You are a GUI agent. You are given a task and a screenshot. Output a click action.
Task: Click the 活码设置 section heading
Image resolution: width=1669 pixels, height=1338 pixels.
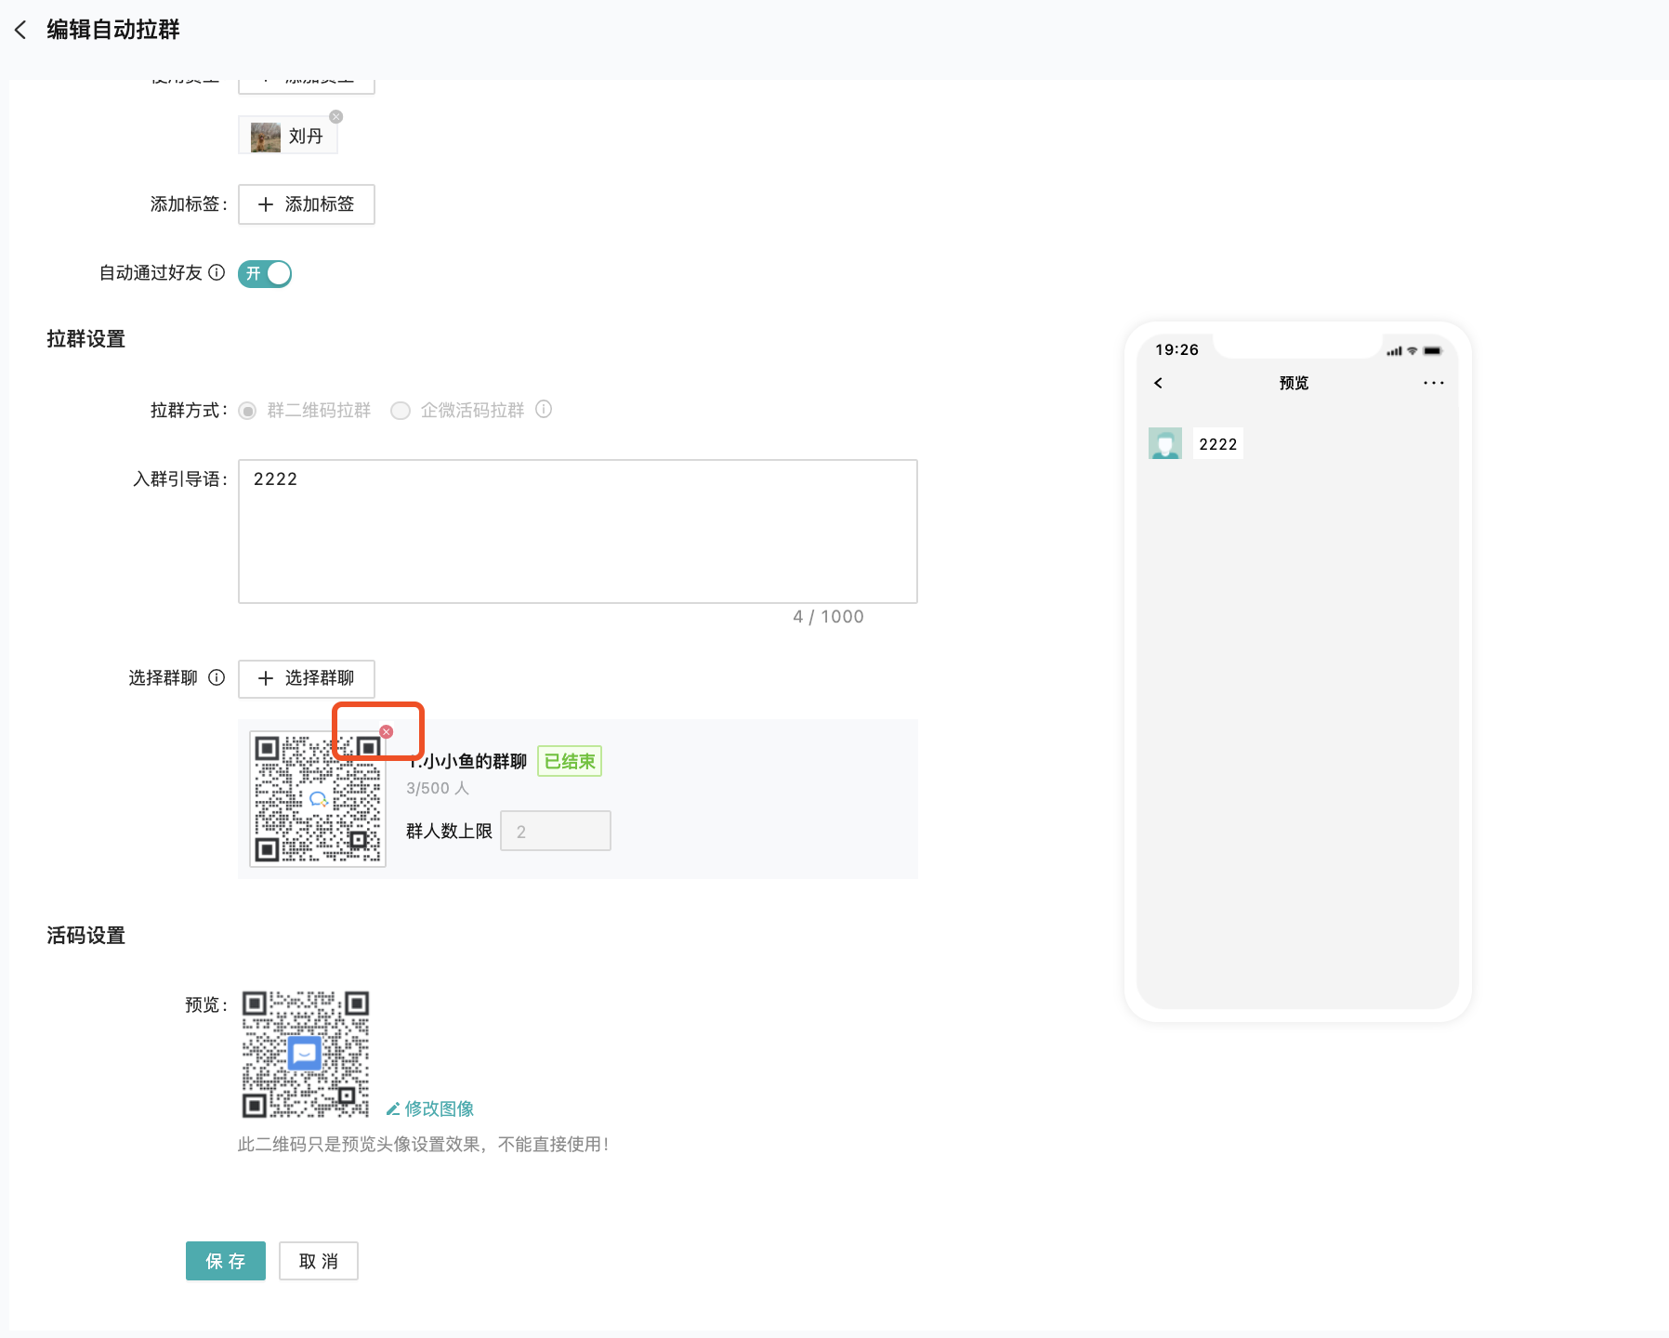(86, 936)
